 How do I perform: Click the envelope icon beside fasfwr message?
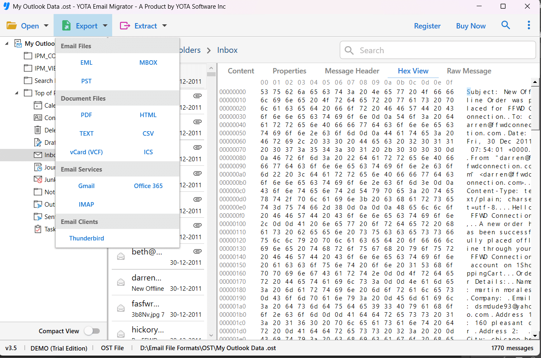(x=121, y=308)
